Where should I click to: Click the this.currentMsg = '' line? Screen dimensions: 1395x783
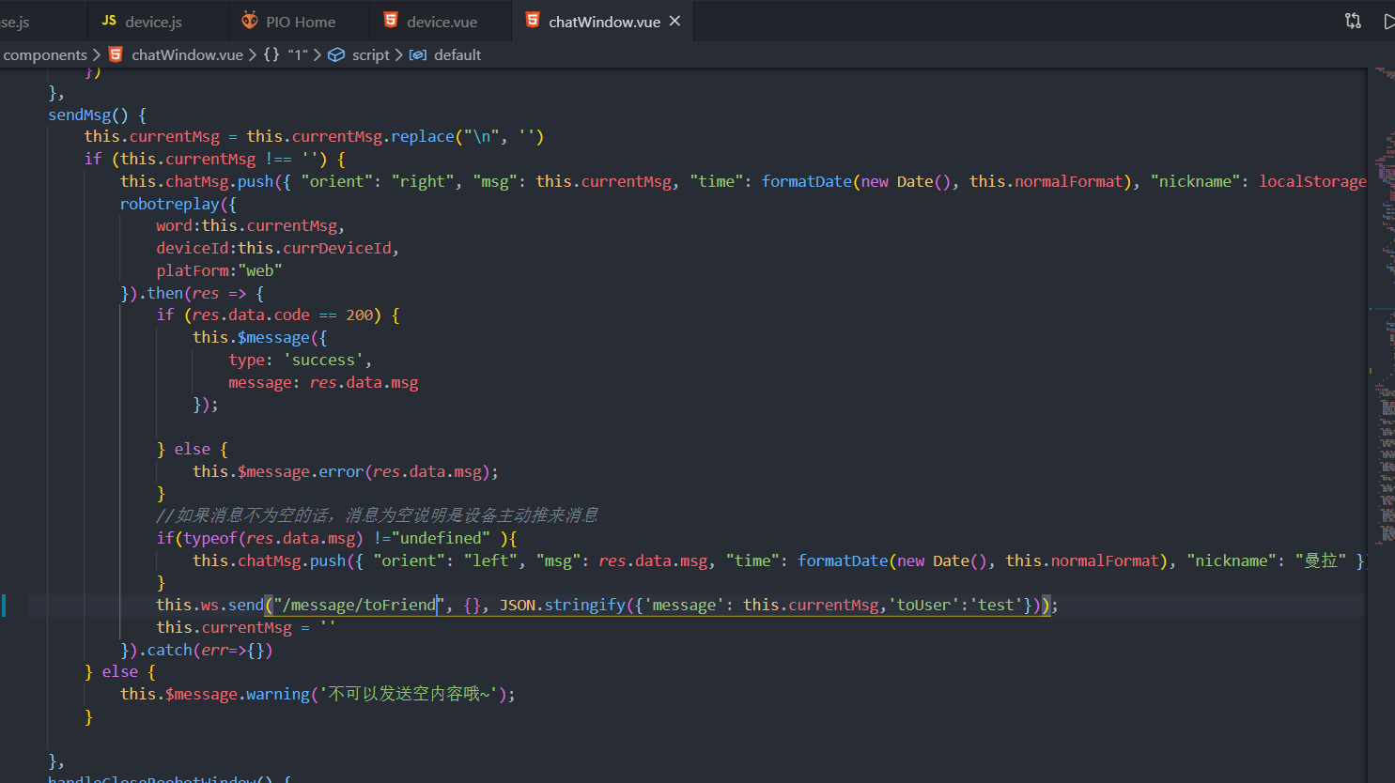click(x=246, y=627)
